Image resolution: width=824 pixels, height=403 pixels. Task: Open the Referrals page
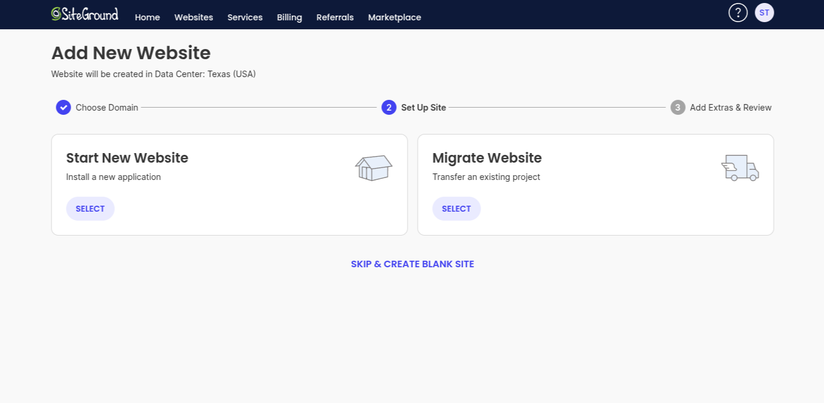[x=335, y=17]
